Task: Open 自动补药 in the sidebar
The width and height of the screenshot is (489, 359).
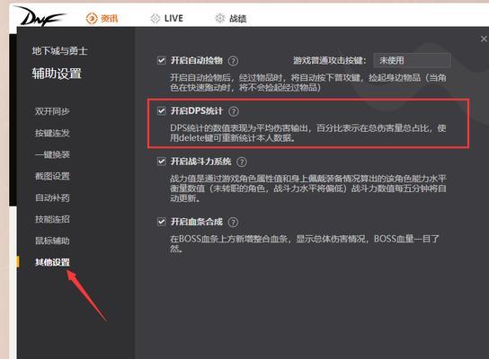Action: (x=52, y=197)
